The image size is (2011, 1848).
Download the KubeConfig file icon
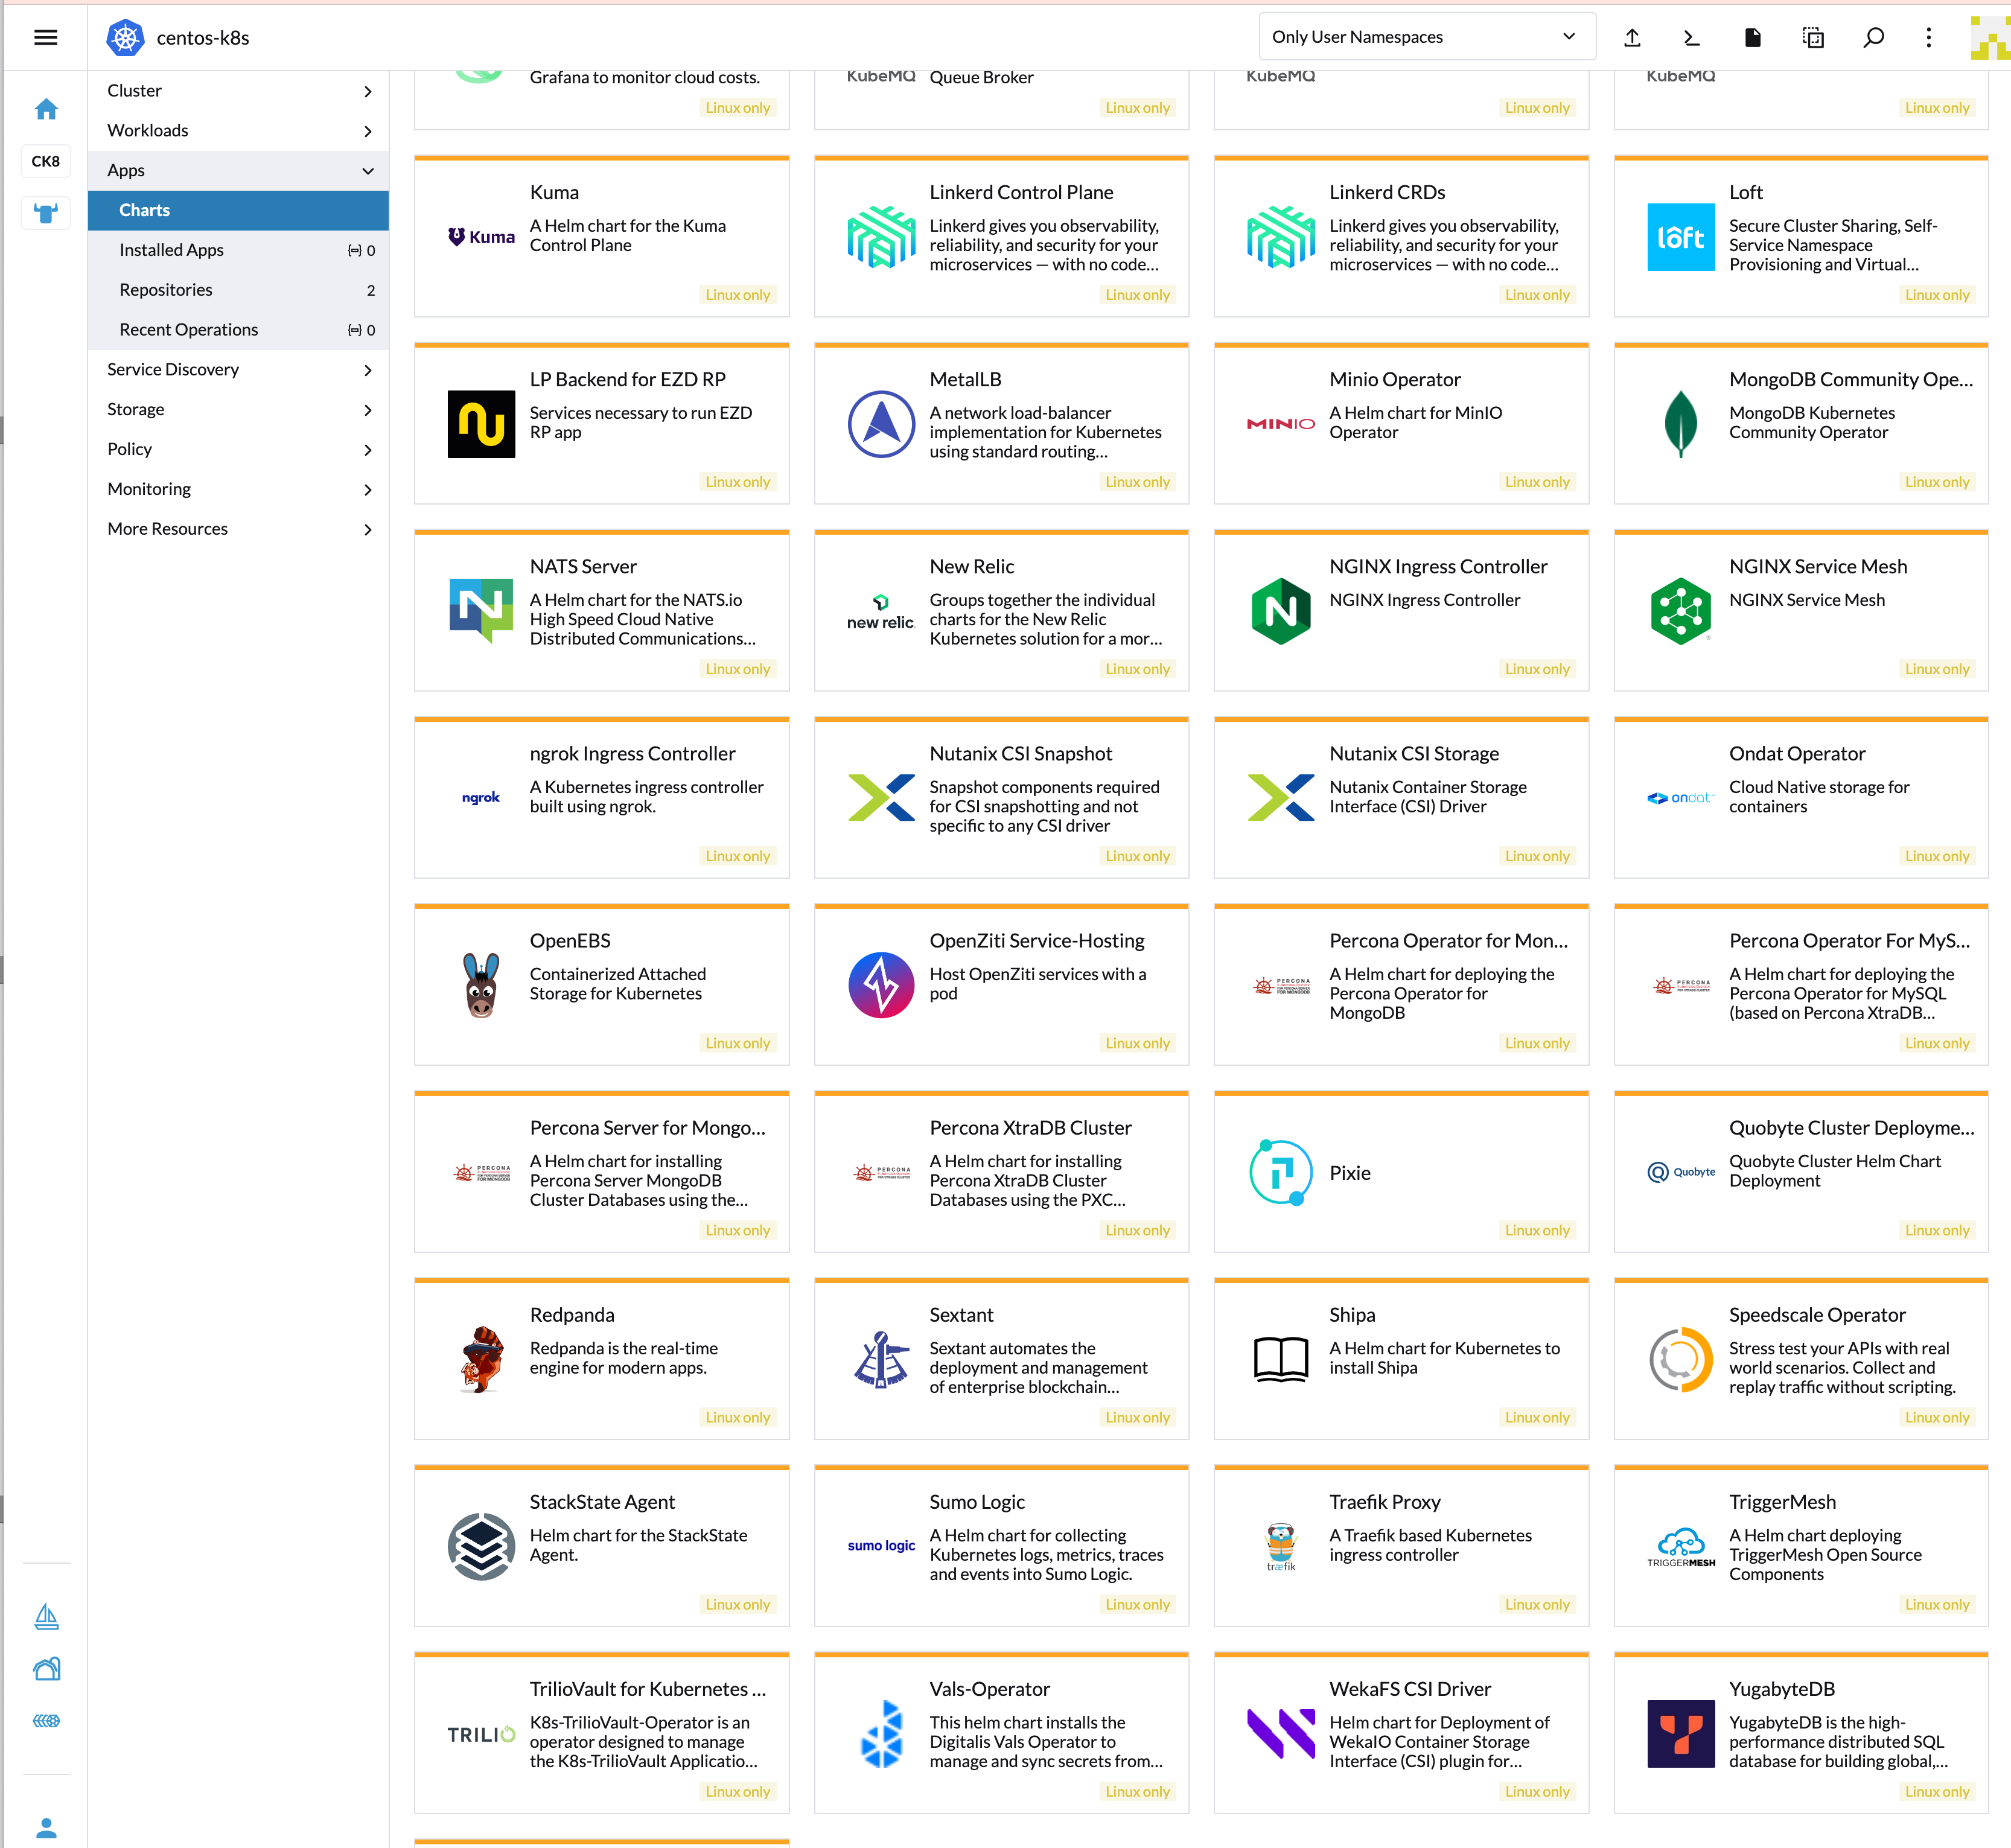pyautogui.click(x=1752, y=37)
